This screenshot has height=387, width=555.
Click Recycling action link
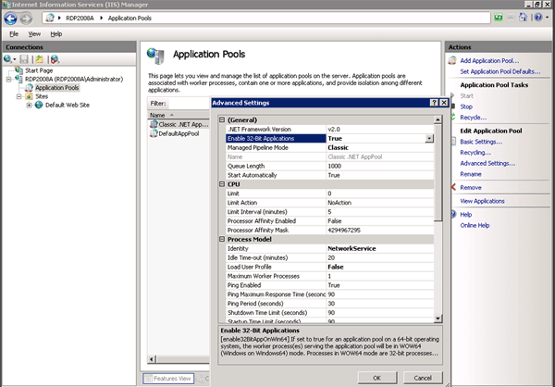point(475,153)
